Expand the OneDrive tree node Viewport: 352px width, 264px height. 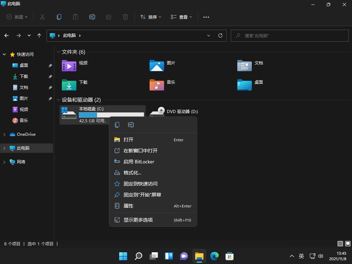(4, 134)
